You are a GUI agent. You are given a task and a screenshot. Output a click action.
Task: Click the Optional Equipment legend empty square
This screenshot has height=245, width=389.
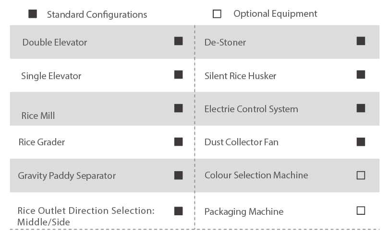[217, 14]
